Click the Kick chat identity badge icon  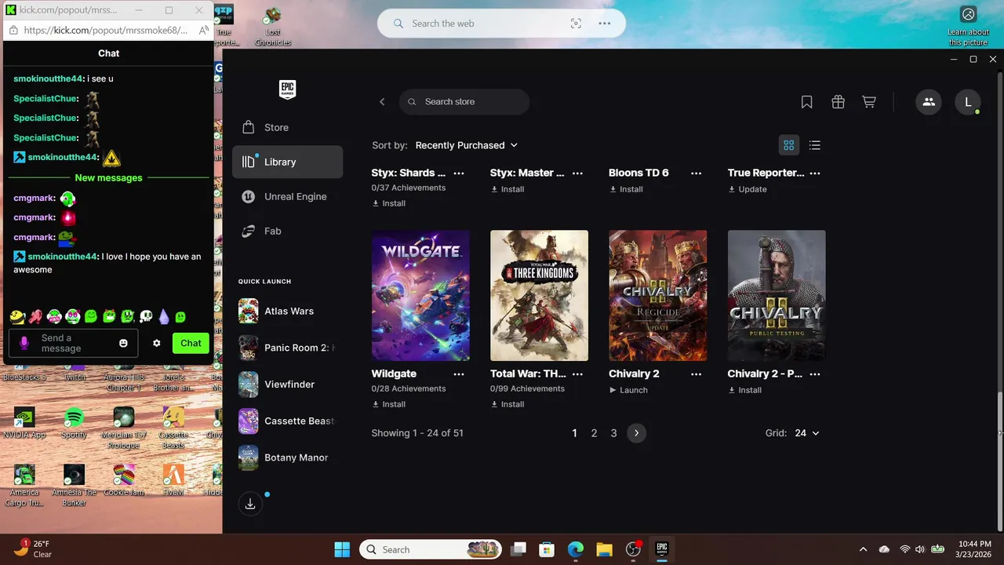(24, 343)
